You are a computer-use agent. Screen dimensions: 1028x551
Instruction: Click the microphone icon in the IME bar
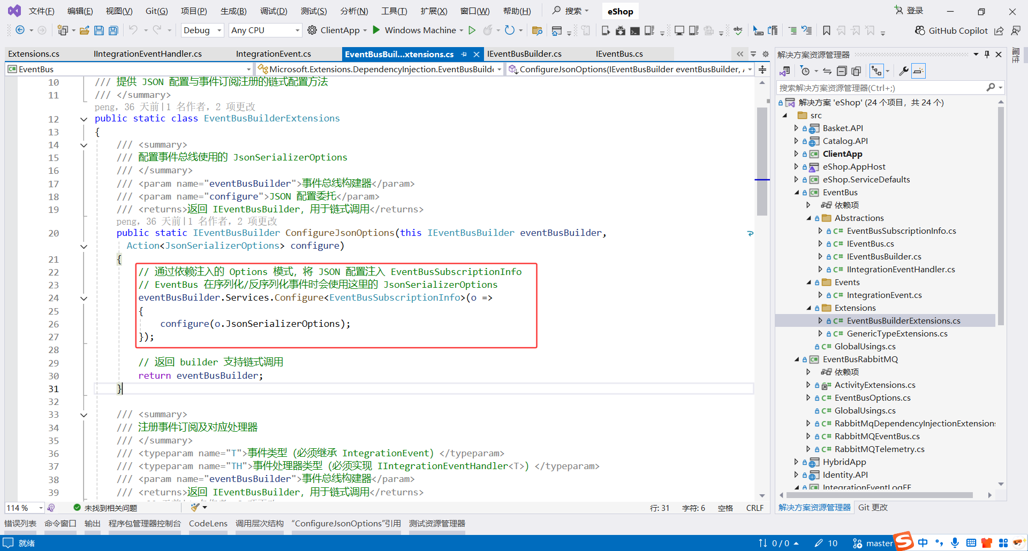955,543
